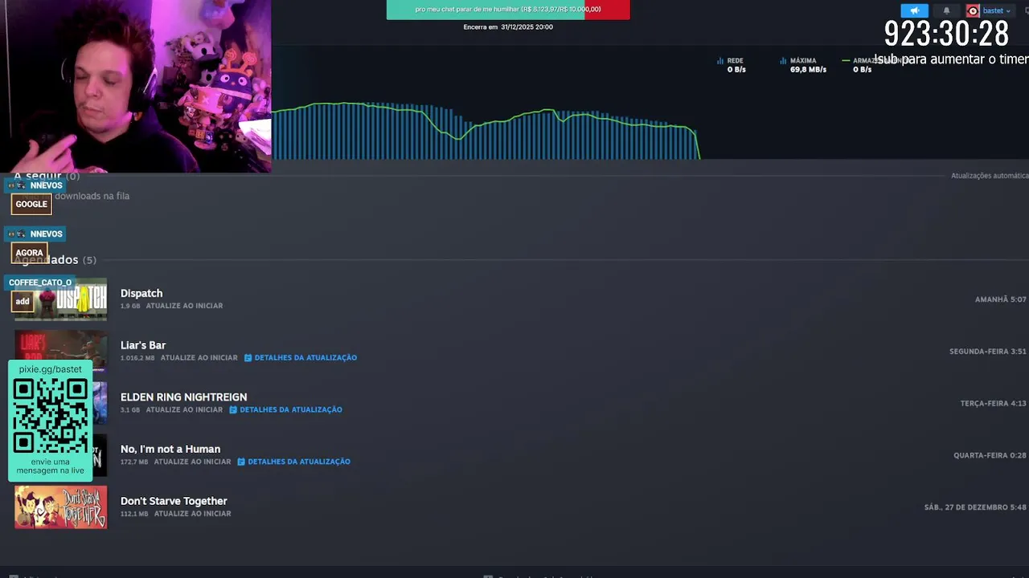Click Liar's Bar schedule 'Segunda-feira 3:51'
The height and width of the screenshot is (578, 1029).
pyautogui.click(x=987, y=352)
